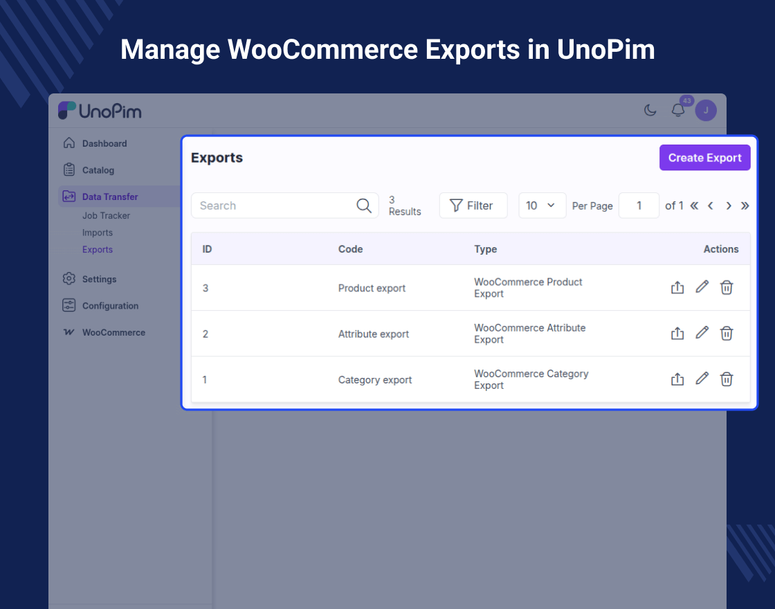The image size is (775, 609).
Task: Click Create Export button
Action: coord(705,158)
